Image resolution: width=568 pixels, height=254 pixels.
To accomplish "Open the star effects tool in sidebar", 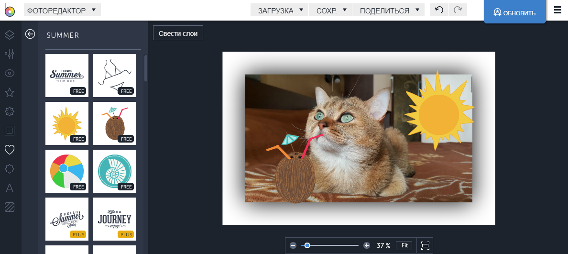I will point(10,92).
